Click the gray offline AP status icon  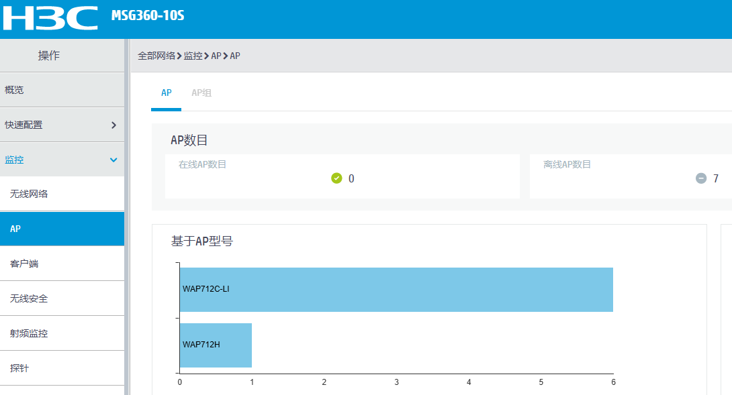[701, 178]
